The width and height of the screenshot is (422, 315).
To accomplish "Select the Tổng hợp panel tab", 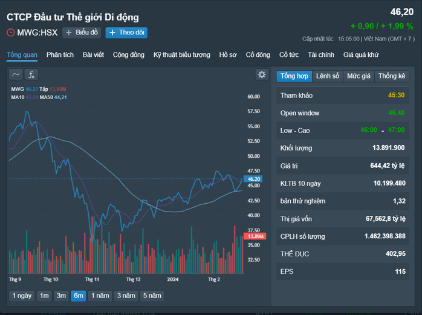I will tap(294, 76).
